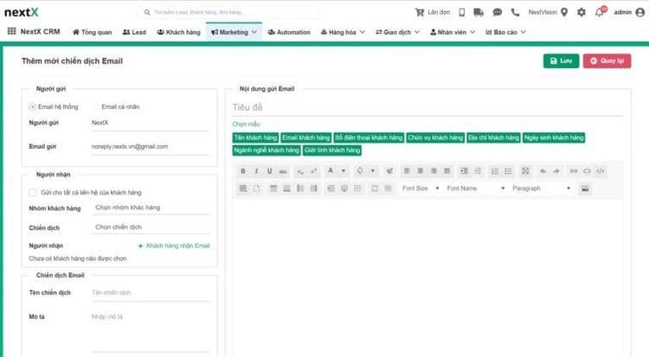Open the admin user account menu
The height and width of the screenshot is (357, 649).
point(629,12)
